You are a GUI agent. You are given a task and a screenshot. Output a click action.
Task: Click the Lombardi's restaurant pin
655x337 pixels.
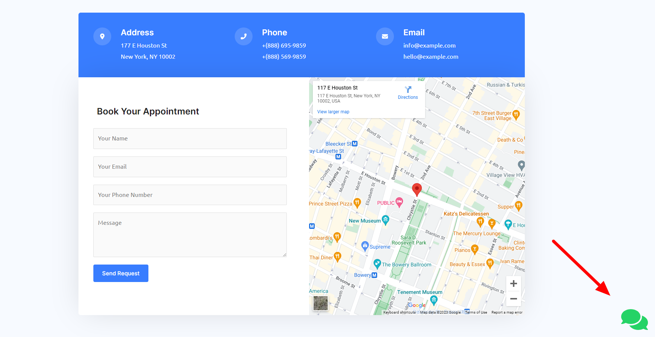(x=337, y=237)
